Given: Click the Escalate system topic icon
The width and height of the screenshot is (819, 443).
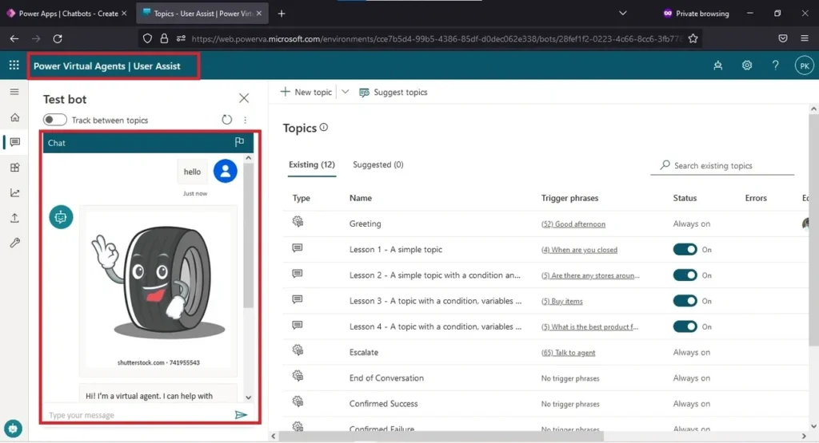Looking at the screenshot, I should [298, 350].
